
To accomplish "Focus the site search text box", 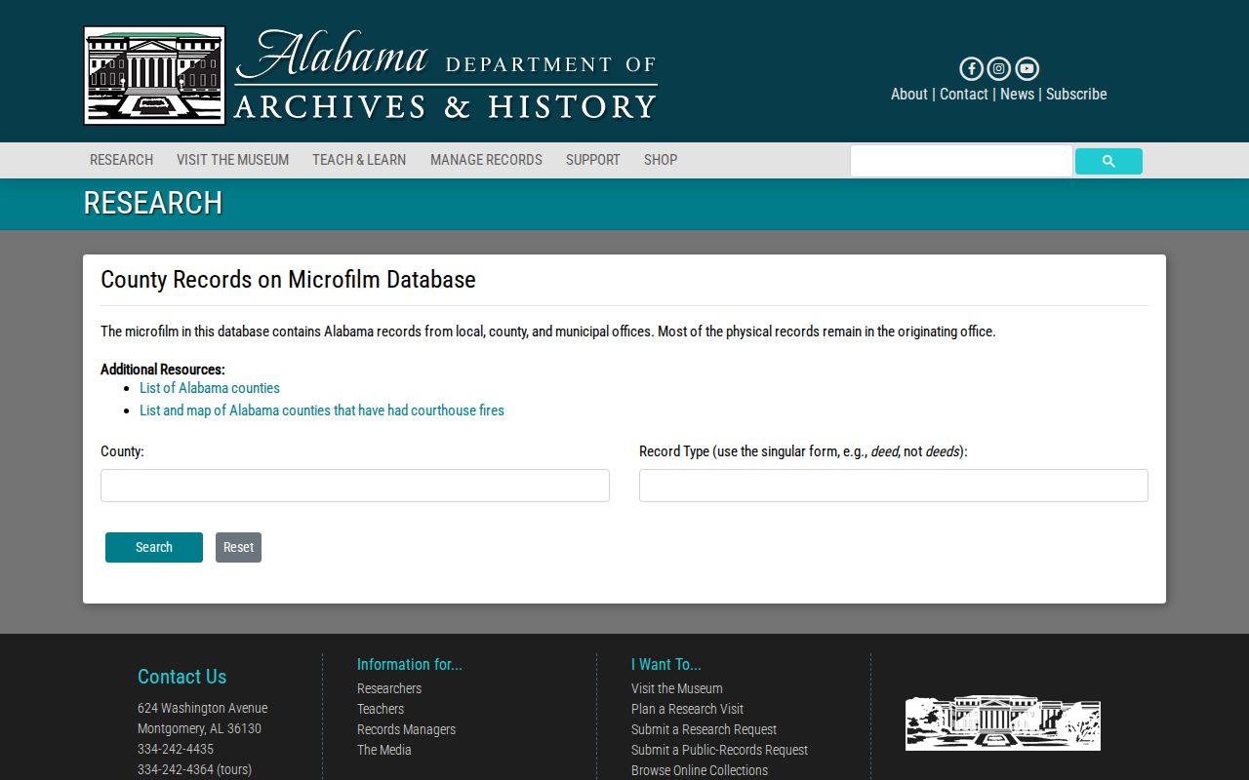I will (961, 161).
